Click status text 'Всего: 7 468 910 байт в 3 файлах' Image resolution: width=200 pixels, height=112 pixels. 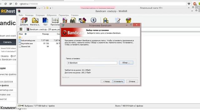point(129,106)
